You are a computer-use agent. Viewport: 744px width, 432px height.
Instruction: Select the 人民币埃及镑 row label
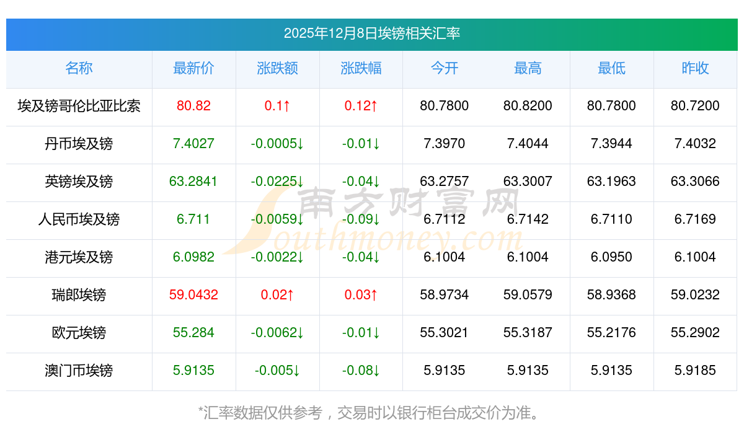point(79,219)
